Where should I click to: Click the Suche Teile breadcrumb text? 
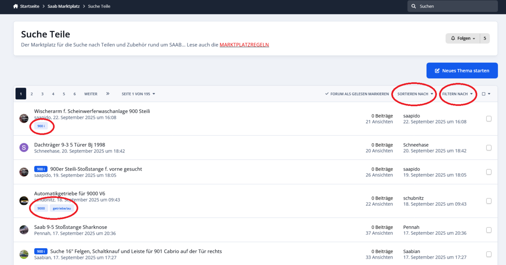pyautogui.click(x=99, y=6)
